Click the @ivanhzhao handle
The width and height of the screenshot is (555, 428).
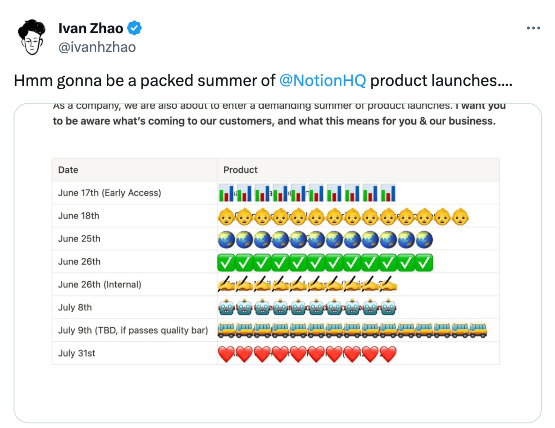pos(97,47)
